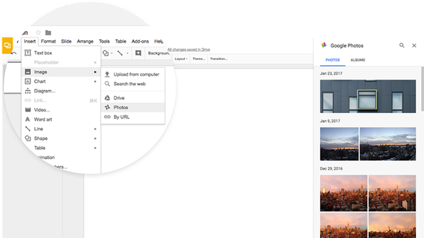Click the Google Drive triangle icon
This screenshot has height=238, width=424.
pyautogui.click(x=107, y=98)
